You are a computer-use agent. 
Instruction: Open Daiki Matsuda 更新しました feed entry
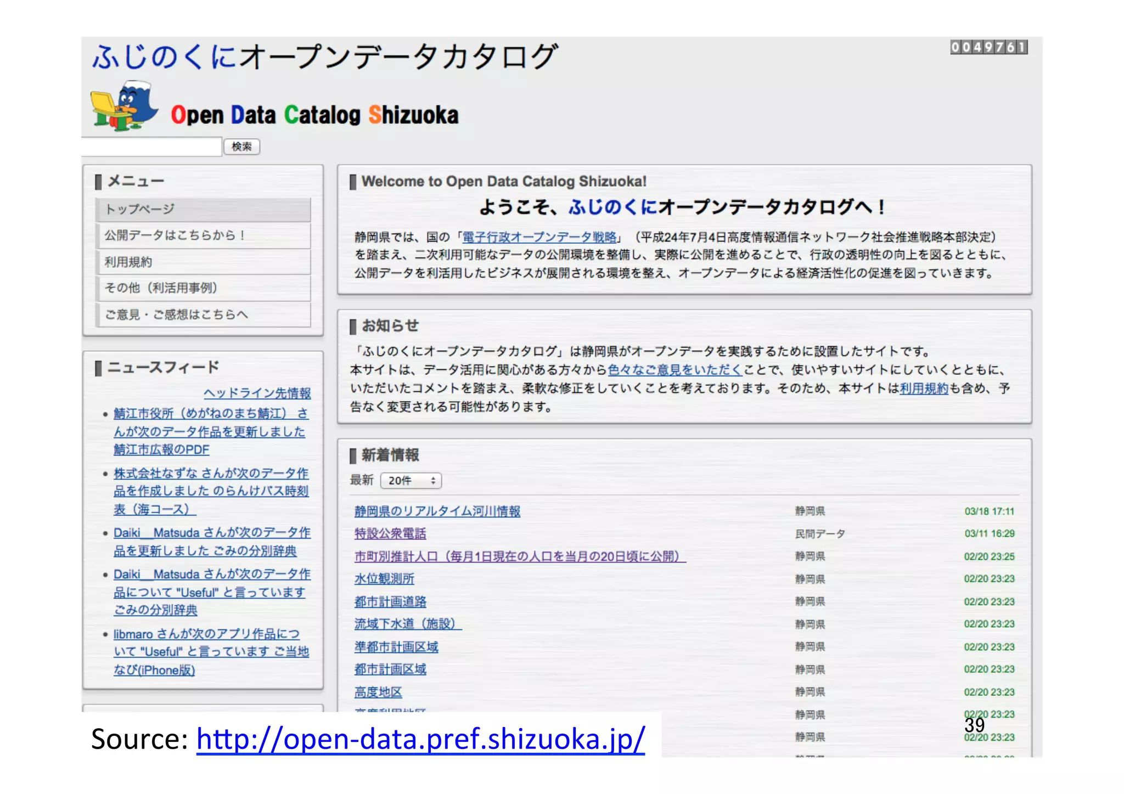point(212,542)
